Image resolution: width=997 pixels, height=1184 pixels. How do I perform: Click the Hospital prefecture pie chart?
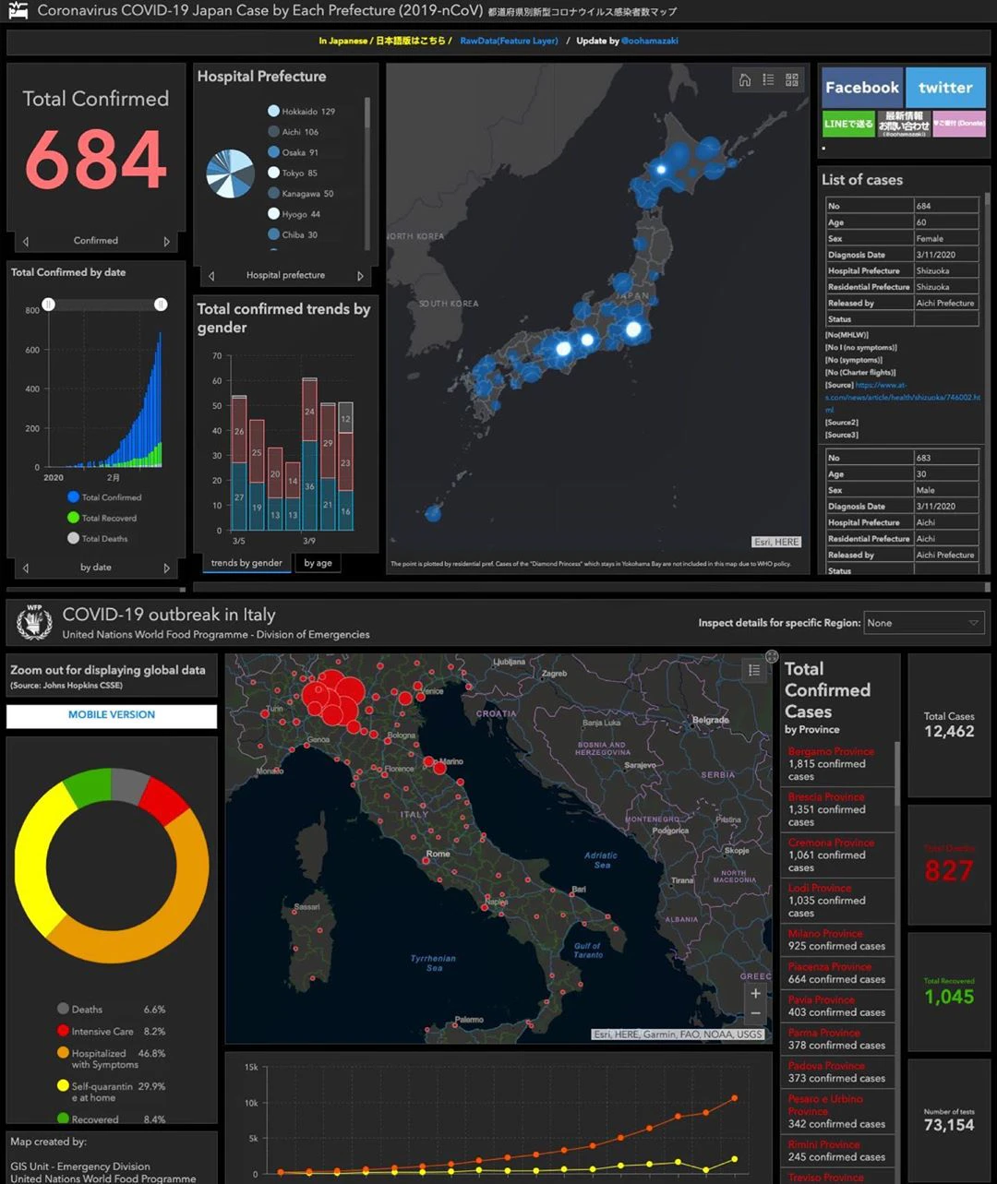click(230, 173)
